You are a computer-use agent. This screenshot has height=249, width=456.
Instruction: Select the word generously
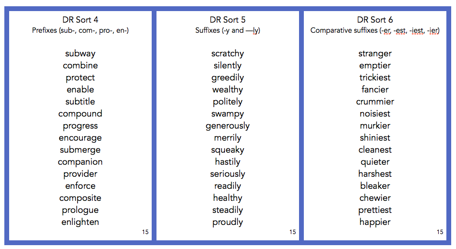tap(228, 126)
